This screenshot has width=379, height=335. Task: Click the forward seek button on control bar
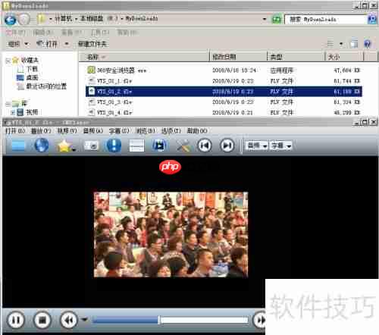tap(260, 320)
